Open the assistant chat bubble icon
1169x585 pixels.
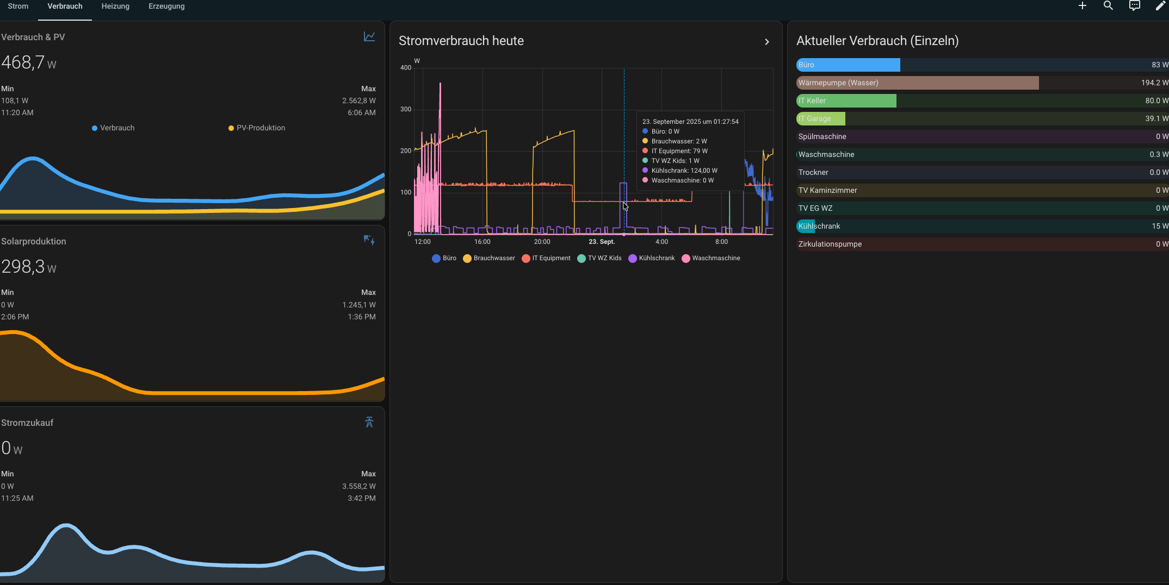1134,6
